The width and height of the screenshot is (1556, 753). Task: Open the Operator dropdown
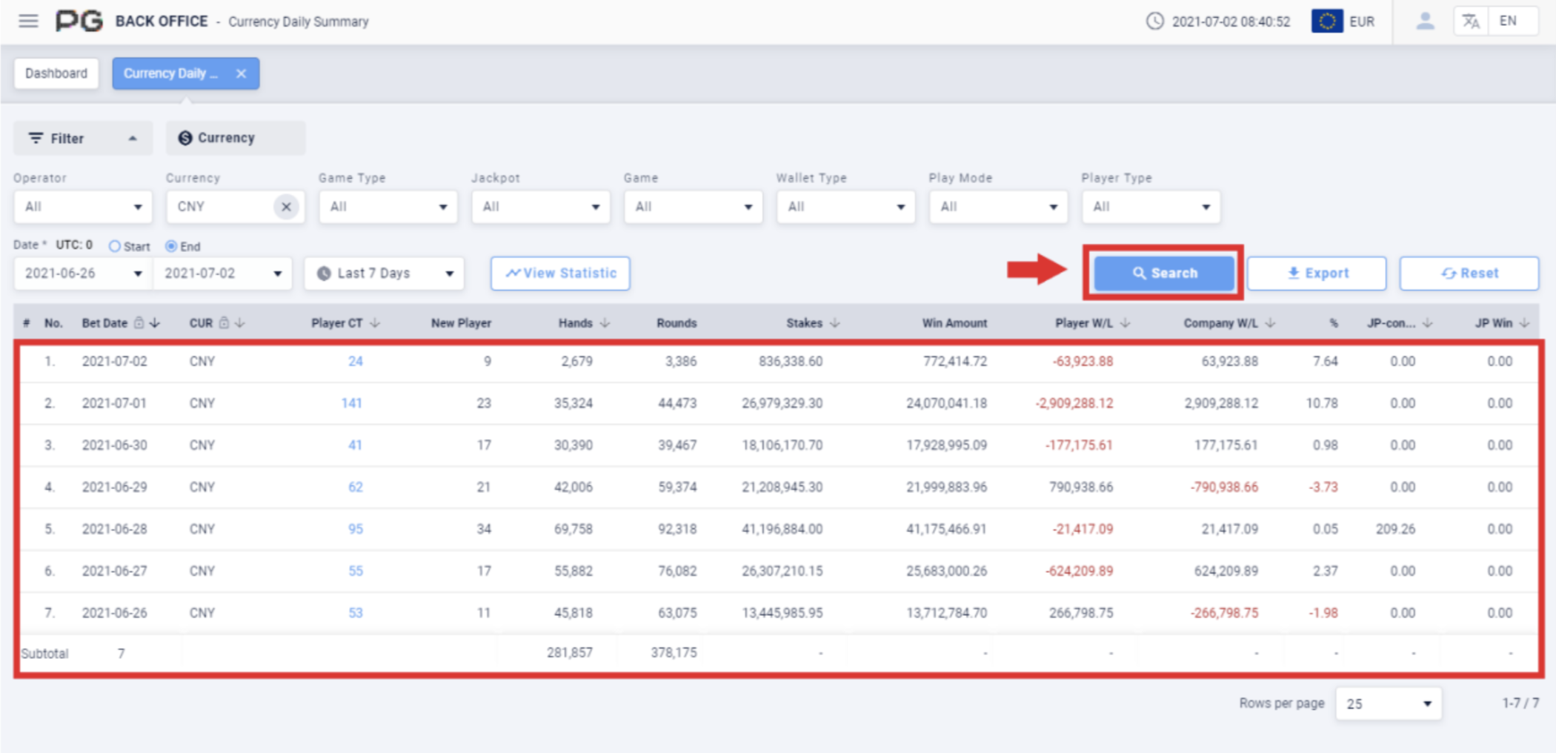click(x=83, y=207)
